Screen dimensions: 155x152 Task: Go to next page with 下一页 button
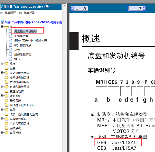pos(137,8)
